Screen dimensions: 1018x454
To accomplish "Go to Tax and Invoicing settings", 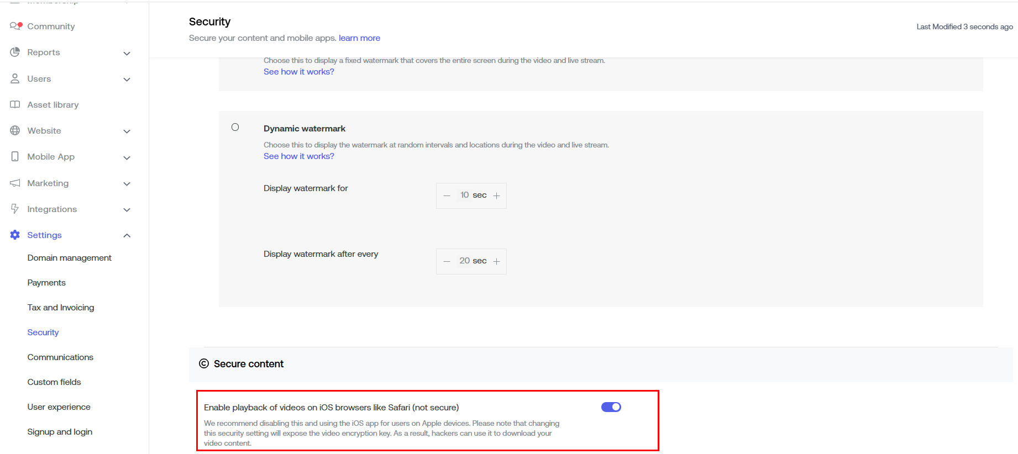I will pyautogui.click(x=60, y=307).
